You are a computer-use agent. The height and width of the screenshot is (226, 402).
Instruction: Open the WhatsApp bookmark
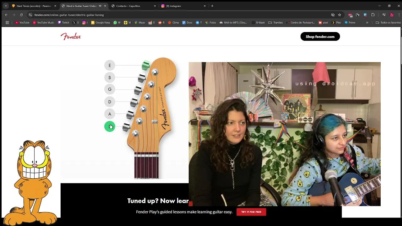coord(117,23)
